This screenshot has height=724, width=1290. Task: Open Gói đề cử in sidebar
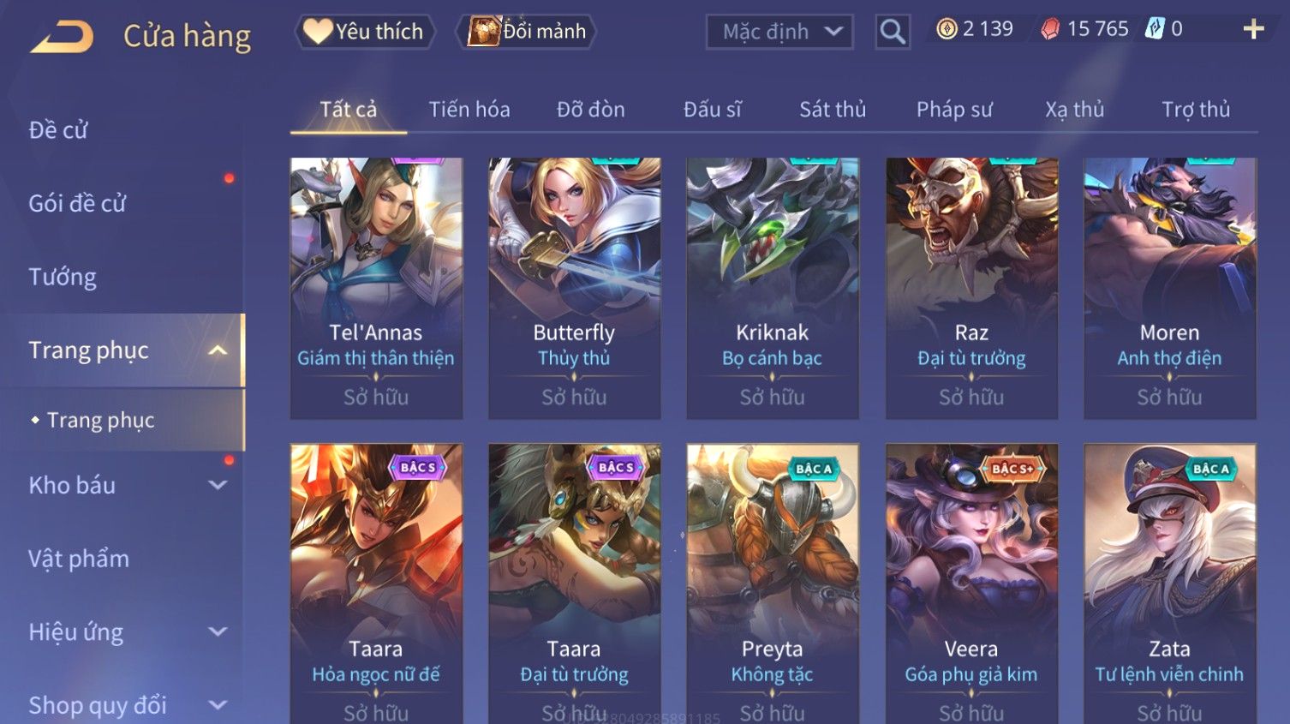pyautogui.click(x=77, y=204)
